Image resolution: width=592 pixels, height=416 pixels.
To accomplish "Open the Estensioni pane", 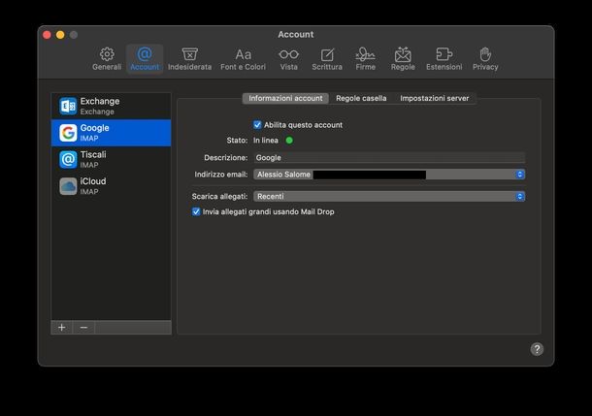I will click(x=444, y=58).
